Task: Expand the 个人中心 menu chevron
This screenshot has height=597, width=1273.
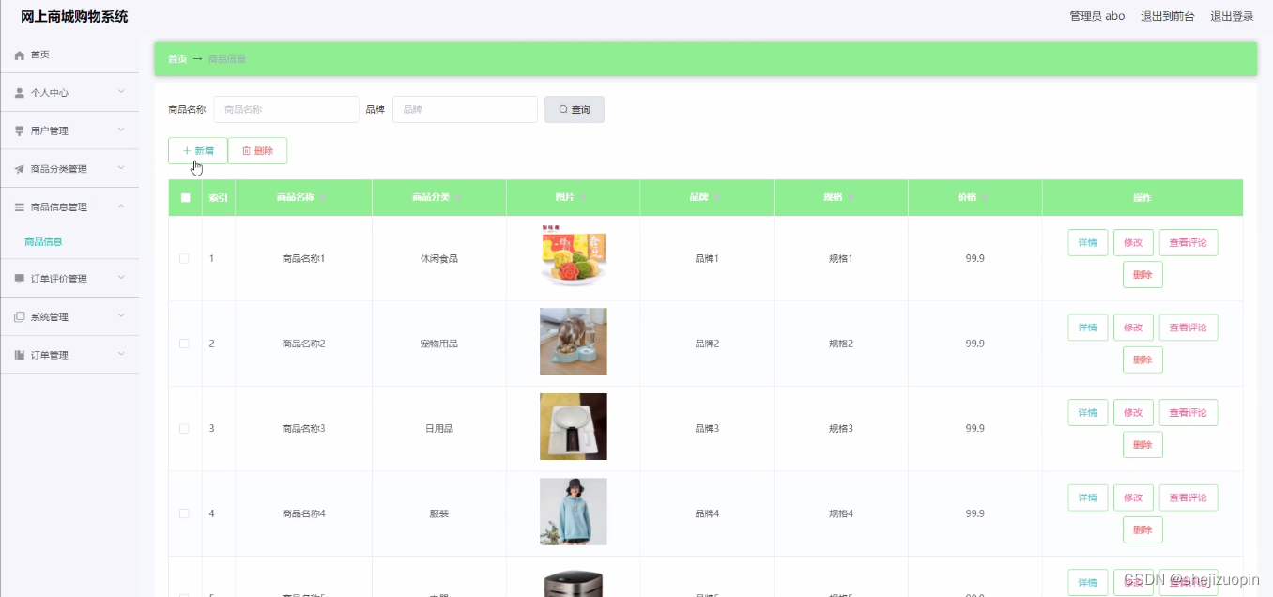Action: (121, 92)
